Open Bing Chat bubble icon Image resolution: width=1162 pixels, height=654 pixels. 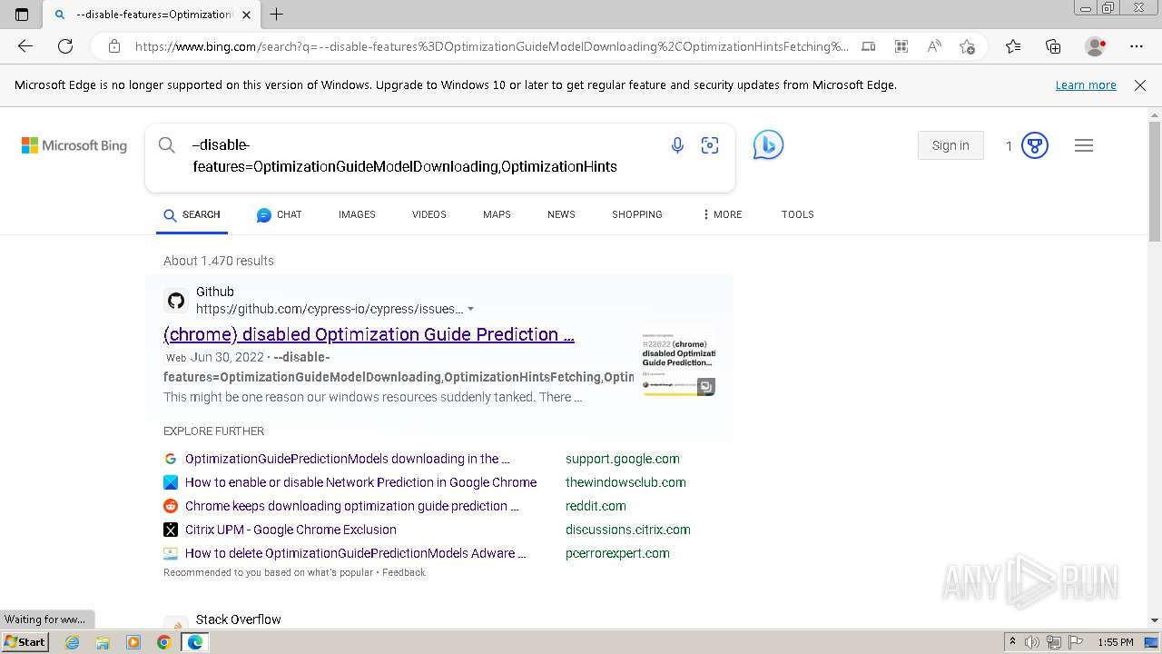[x=768, y=145]
